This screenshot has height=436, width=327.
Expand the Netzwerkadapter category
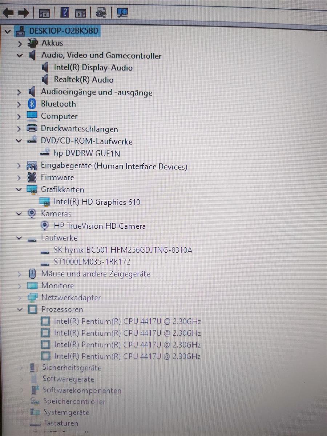coord(20,298)
